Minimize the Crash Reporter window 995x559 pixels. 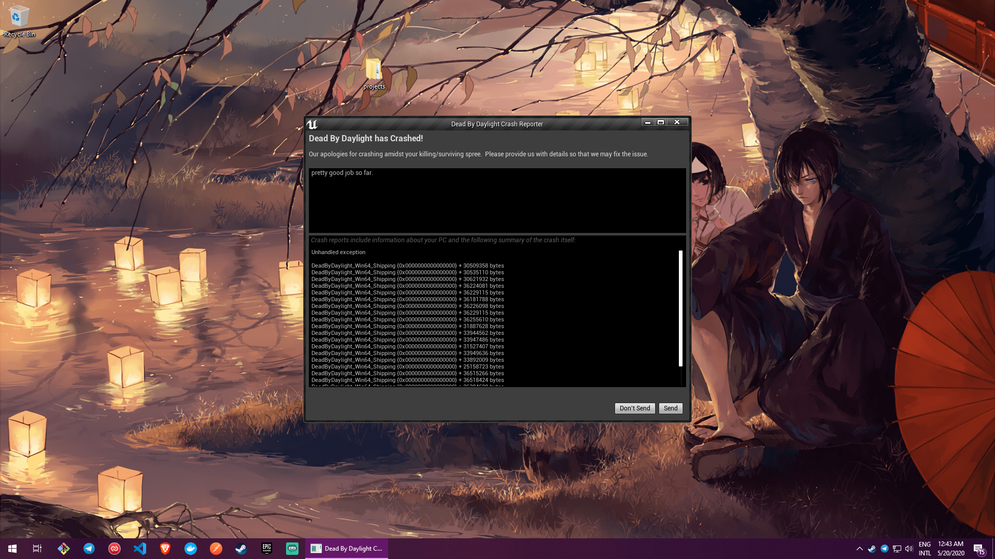648,122
